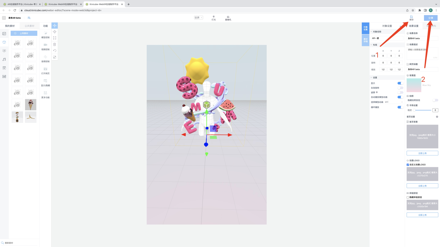The width and height of the screenshot is (440, 247).
Task: Click the 阻尼 damping slider handle
Action: (x=414, y=110)
